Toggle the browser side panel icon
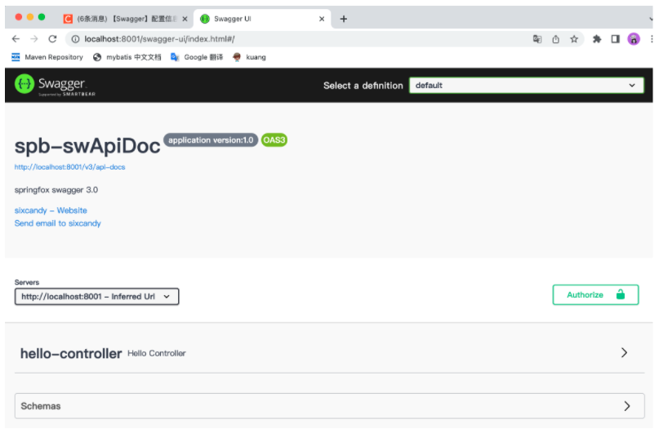This screenshot has height=433, width=659. [615, 39]
